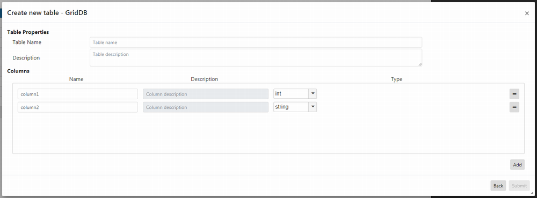Remove column1 with its minus button
Screen dimensions: 537x198
point(514,94)
